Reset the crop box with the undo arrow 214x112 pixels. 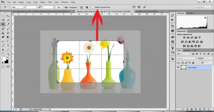click(x=134, y=7)
